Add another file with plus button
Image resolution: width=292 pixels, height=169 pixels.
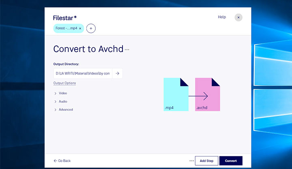[91, 28]
